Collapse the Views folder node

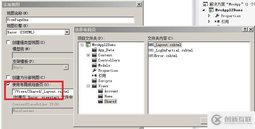click(88, 86)
